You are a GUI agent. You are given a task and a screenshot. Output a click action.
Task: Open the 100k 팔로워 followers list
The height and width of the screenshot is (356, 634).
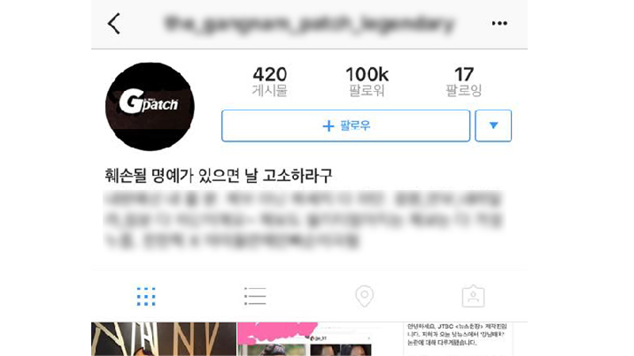pyautogui.click(x=367, y=81)
